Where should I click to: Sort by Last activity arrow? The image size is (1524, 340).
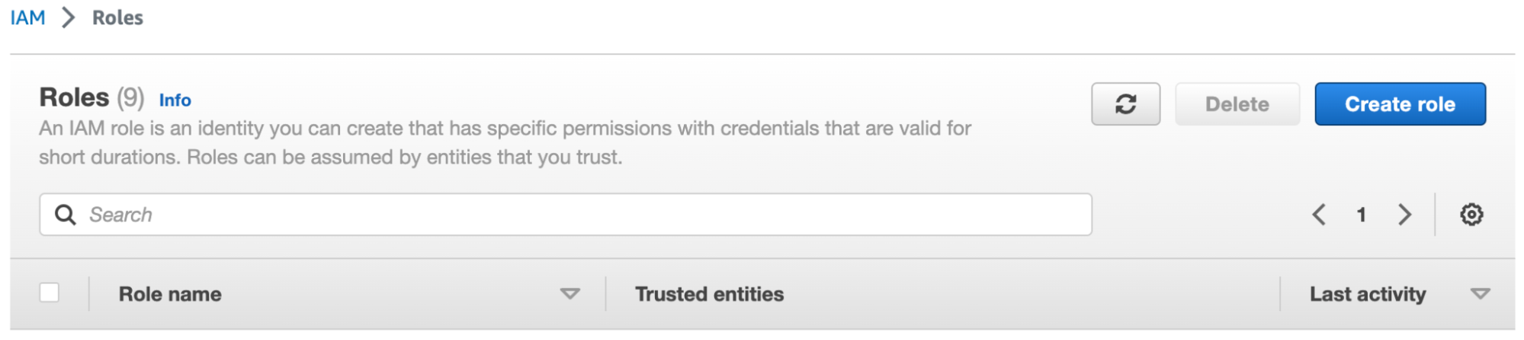tap(1480, 294)
